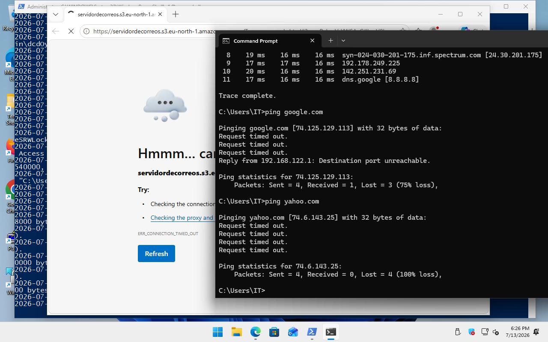Close the Edge browser window

(x=480, y=14)
